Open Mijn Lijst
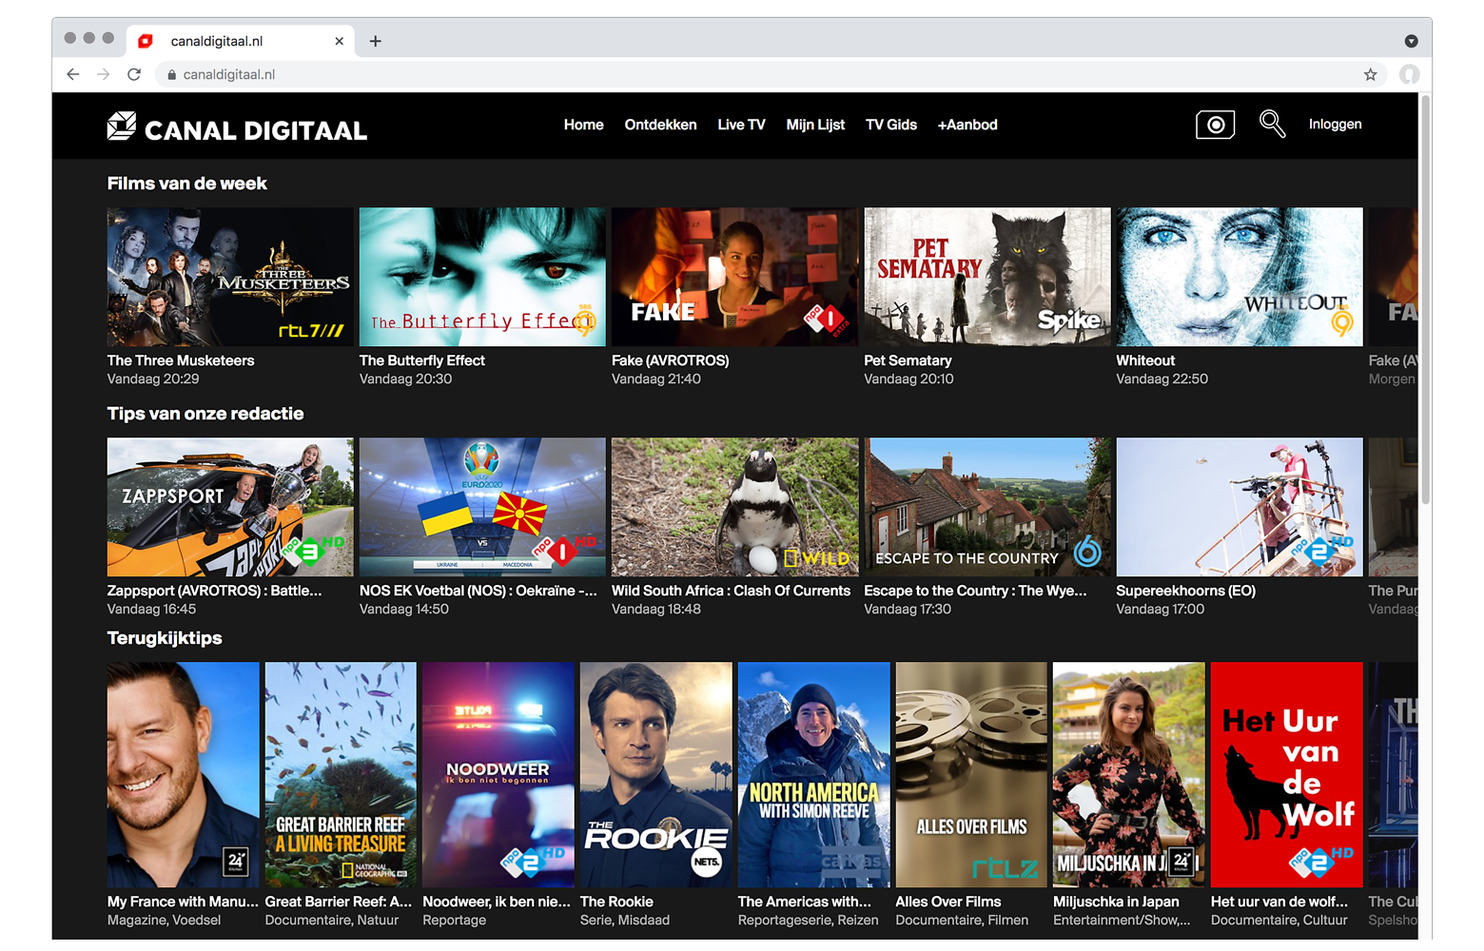Image resolution: width=1484 pixels, height=951 pixels. (x=815, y=125)
